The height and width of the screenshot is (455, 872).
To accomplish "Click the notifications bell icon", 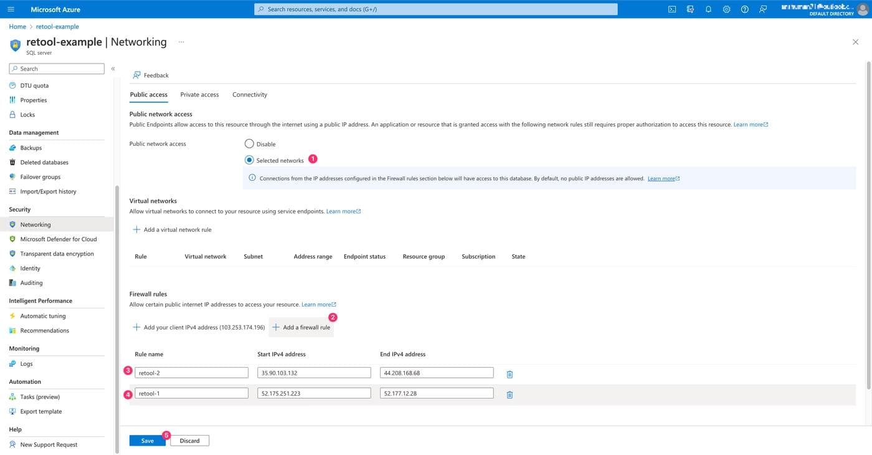I will tap(708, 9).
